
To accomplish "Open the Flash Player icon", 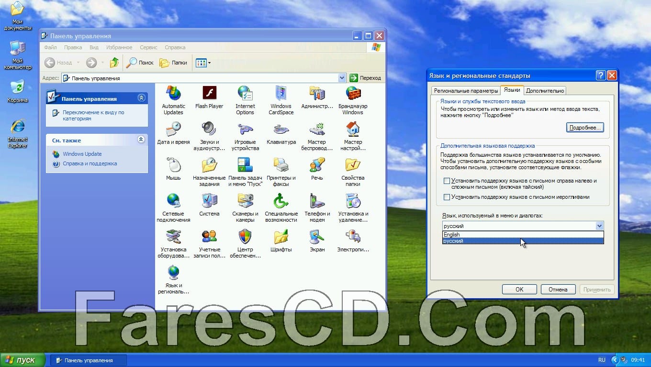I will coord(209,97).
